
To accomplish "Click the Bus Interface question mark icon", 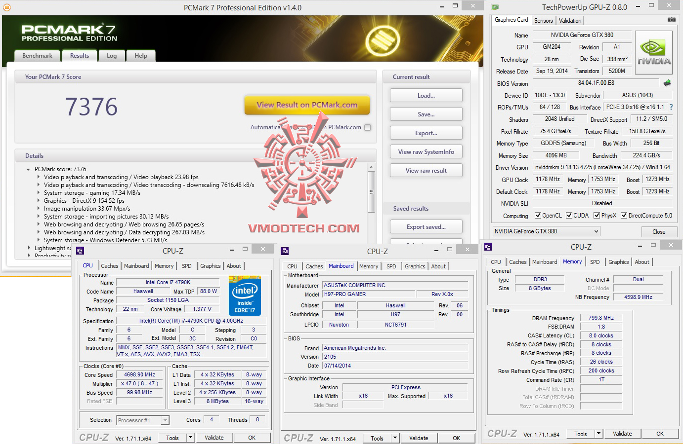I will pos(671,107).
